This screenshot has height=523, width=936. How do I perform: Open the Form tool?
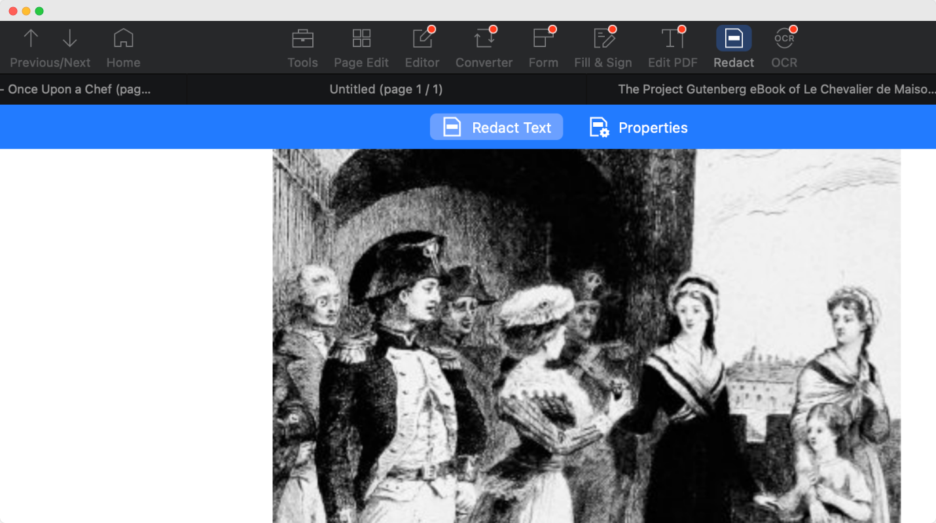(x=543, y=48)
